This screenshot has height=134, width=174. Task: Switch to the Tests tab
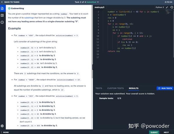tap(99, 88)
